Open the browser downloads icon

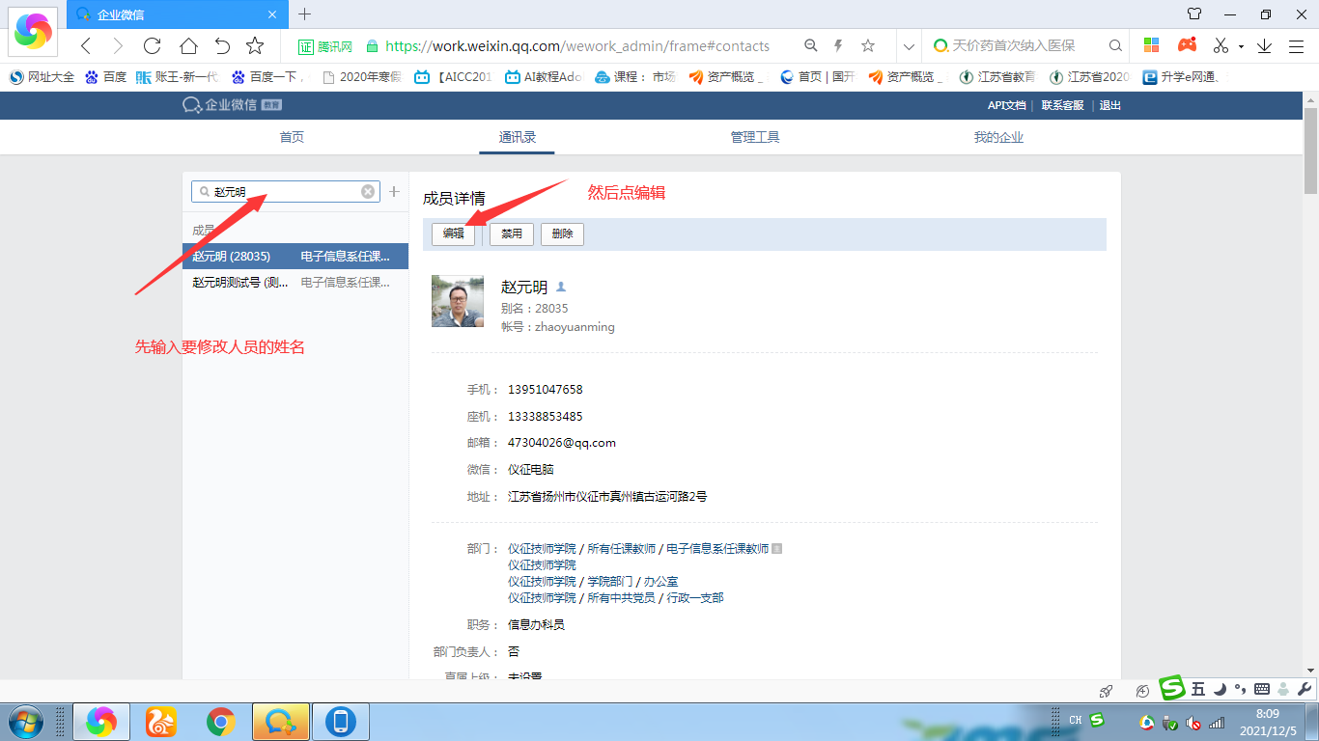tap(1264, 45)
